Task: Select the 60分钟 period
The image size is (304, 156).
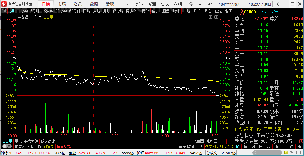Action: click(75, 11)
